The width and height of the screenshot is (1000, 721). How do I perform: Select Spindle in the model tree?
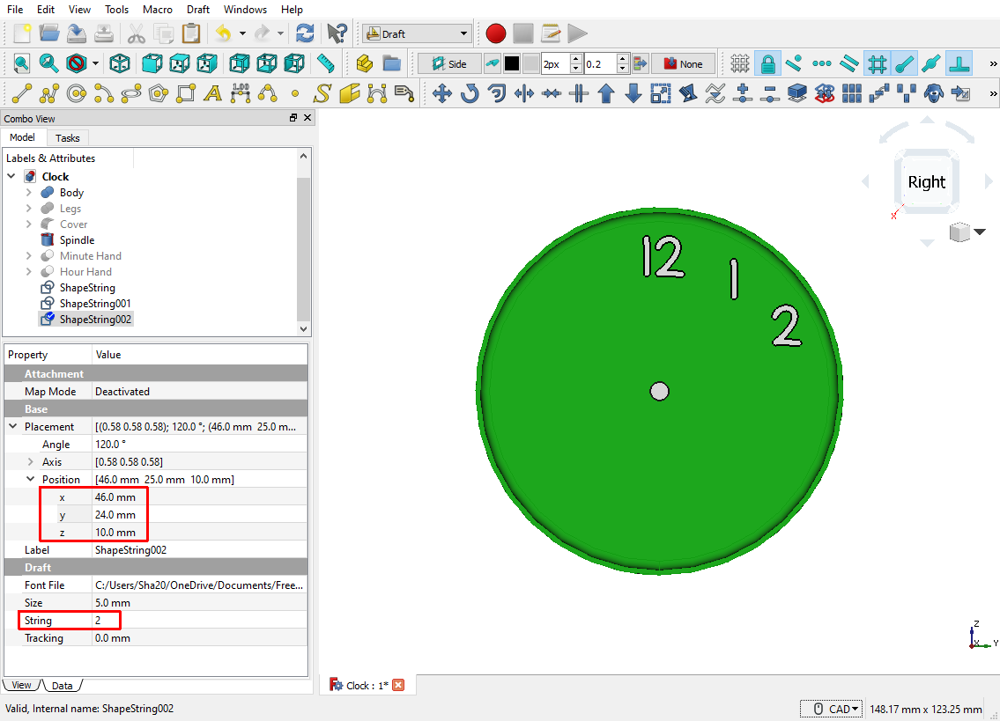78,239
